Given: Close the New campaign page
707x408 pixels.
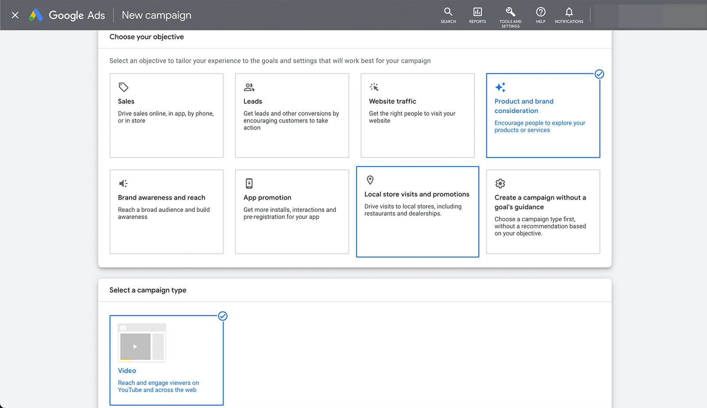Looking at the screenshot, I should (15, 15).
